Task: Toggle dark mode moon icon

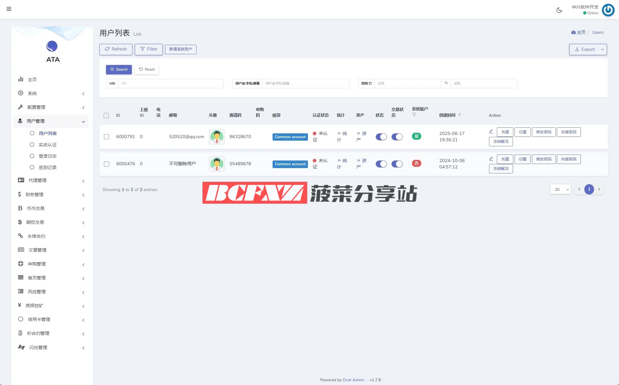Action: tap(559, 10)
